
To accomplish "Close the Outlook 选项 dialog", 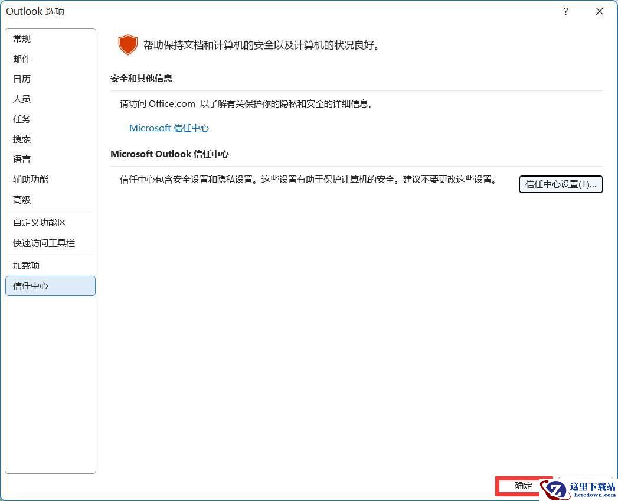I will point(600,11).
